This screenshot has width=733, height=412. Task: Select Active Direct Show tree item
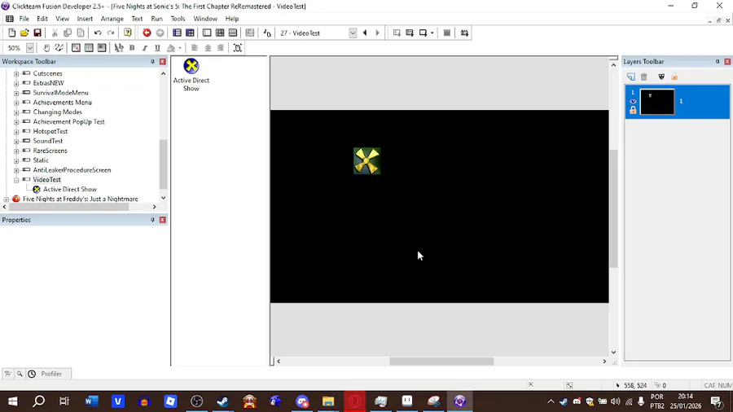(70, 189)
